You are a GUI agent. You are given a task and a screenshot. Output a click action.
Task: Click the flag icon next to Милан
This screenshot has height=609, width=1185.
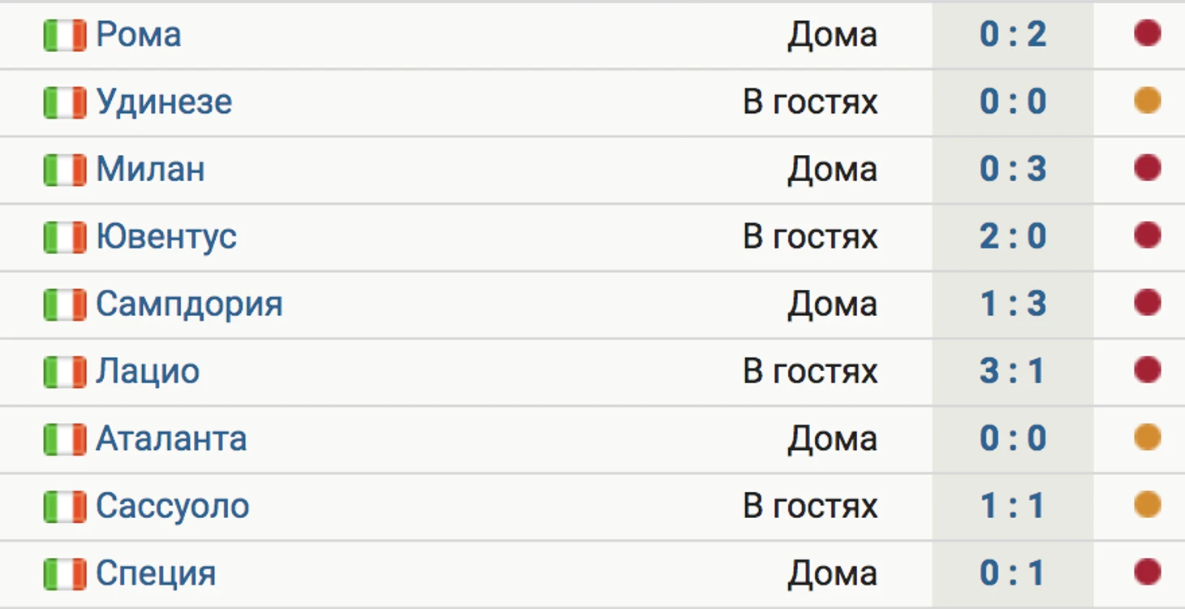point(64,171)
